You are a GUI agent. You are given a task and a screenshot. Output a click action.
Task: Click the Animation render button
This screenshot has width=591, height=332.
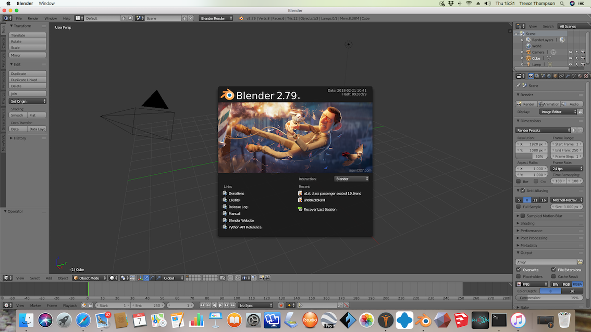[x=549, y=104]
